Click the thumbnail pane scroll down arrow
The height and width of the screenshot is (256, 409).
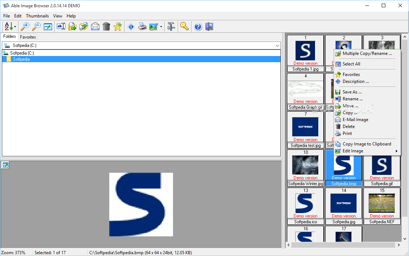pyautogui.click(x=405, y=239)
